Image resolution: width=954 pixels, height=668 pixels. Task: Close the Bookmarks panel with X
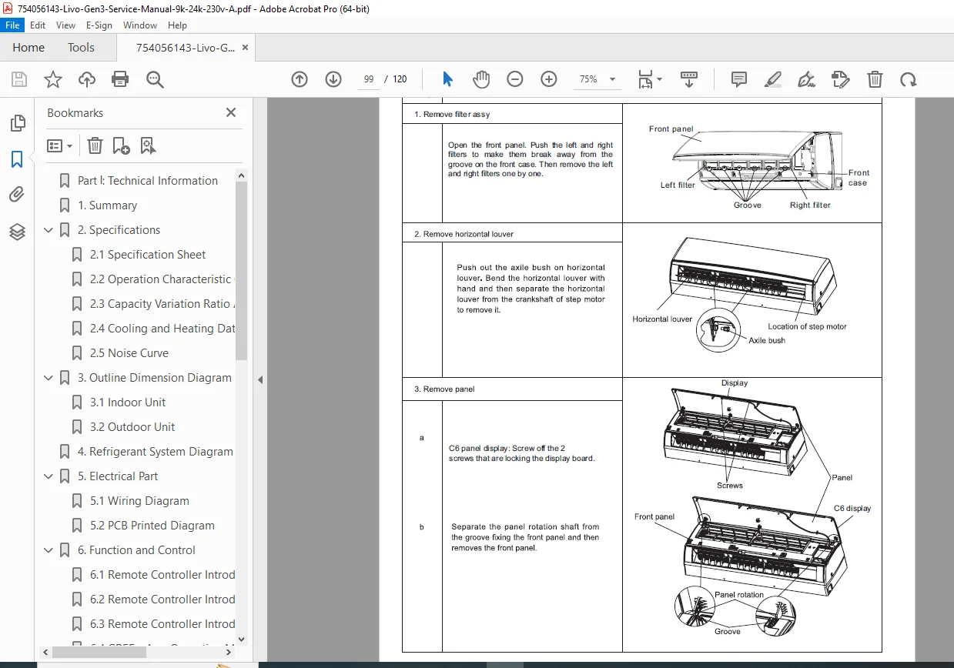231,112
